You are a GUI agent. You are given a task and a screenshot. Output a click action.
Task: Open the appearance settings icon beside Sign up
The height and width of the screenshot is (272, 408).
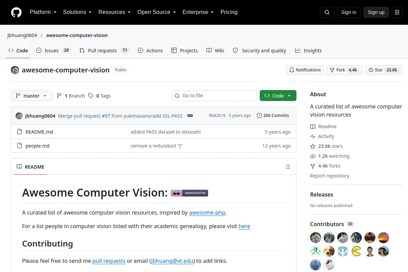[x=397, y=12]
